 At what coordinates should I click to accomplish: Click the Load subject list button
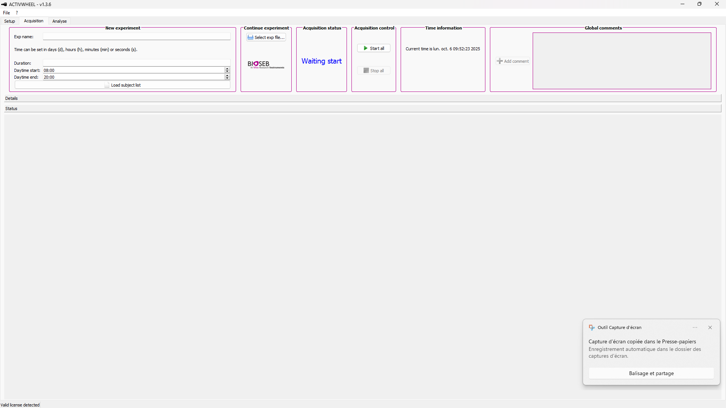[122, 85]
